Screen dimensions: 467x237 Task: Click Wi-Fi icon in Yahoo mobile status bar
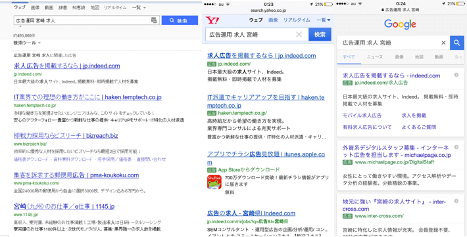[228, 4]
